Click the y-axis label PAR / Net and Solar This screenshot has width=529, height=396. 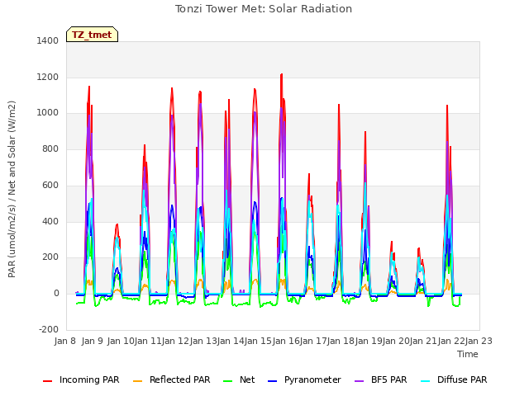tap(12, 189)
